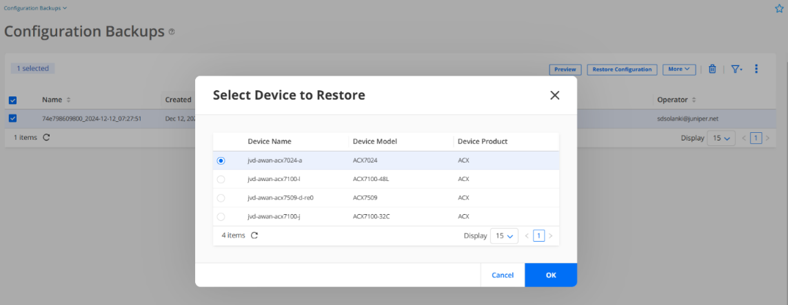Go to page 1 in dialog pagination
Screen dimensions: 788x305
click(539, 235)
